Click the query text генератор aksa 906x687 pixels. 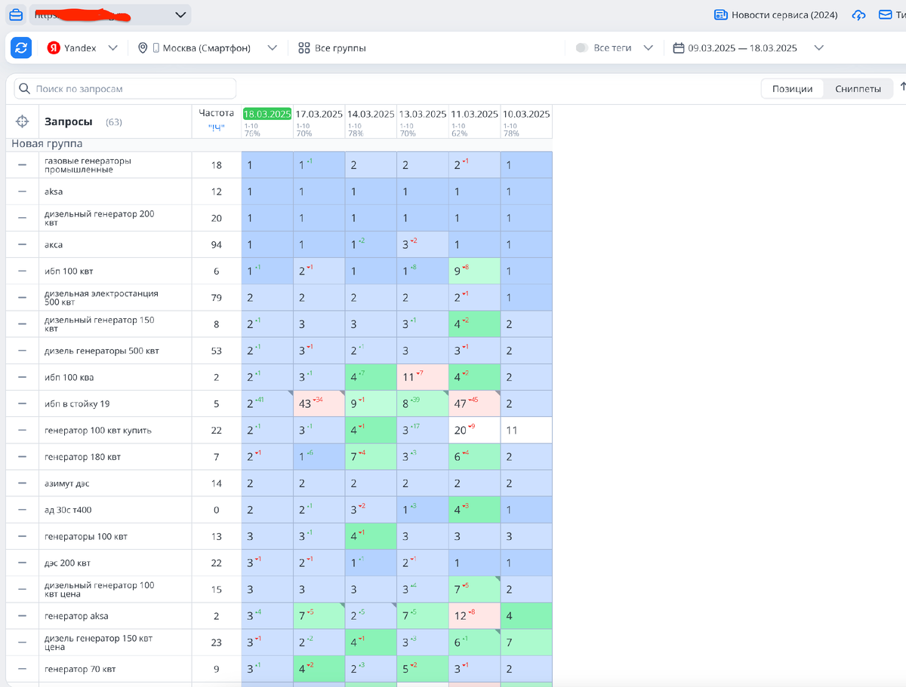click(x=76, y=616)
